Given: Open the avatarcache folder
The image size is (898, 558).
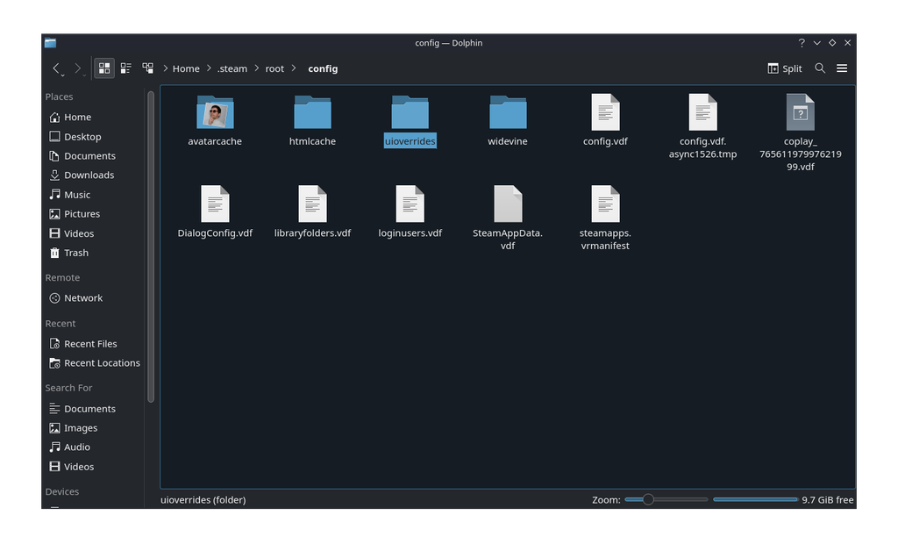Looking at the screenshot, I should 214,114.
